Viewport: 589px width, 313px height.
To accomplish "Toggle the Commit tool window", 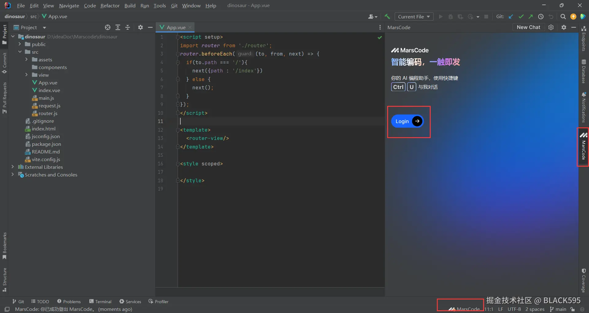I will pos(4,63).
